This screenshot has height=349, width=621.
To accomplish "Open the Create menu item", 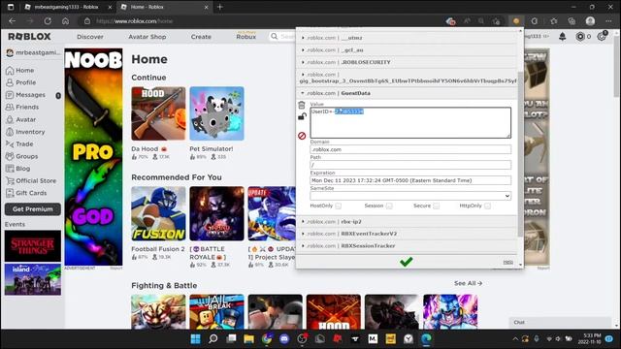I will [201, 37].
